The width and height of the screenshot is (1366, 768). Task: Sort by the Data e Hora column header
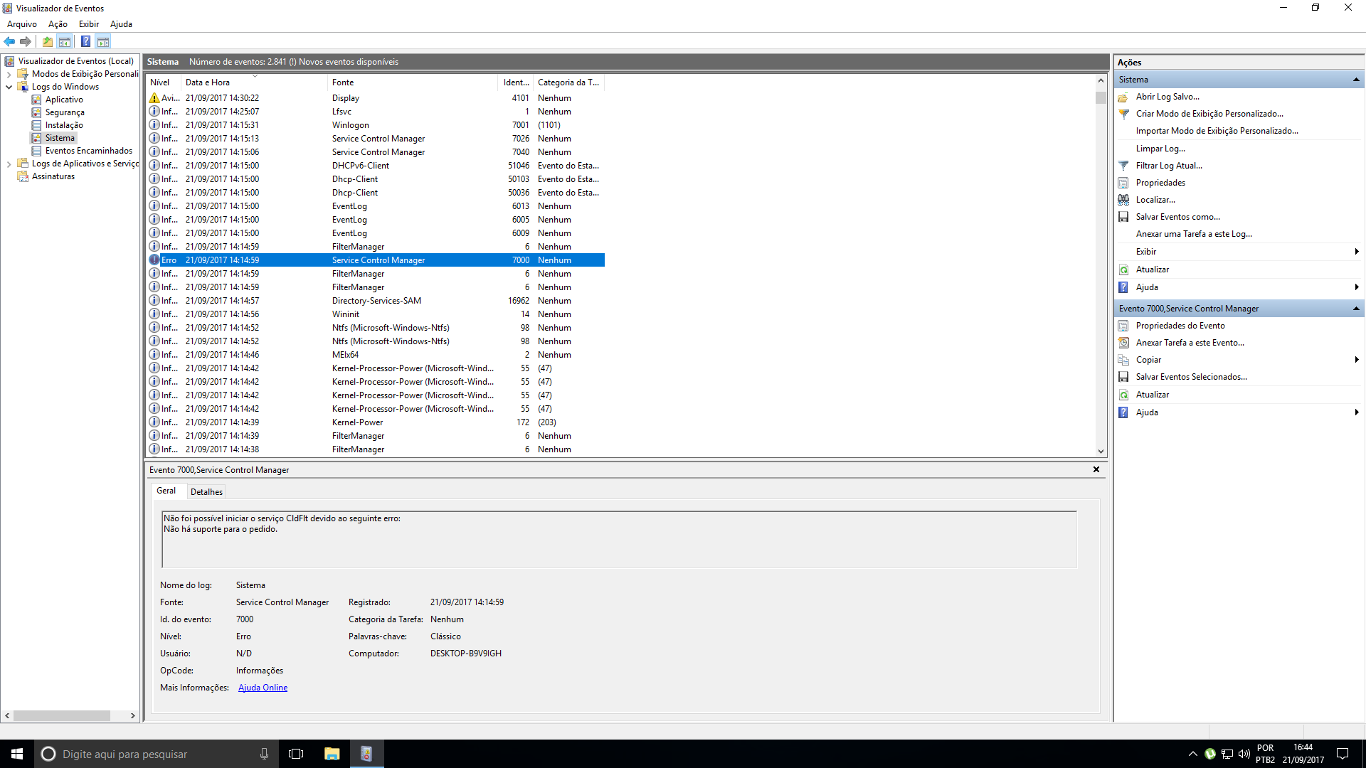click(255, 82)
